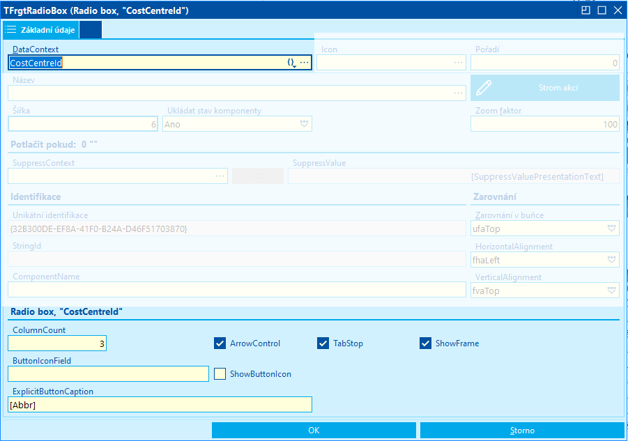
Task: Click the Zarovnání section heading
Action: point(495,197)
